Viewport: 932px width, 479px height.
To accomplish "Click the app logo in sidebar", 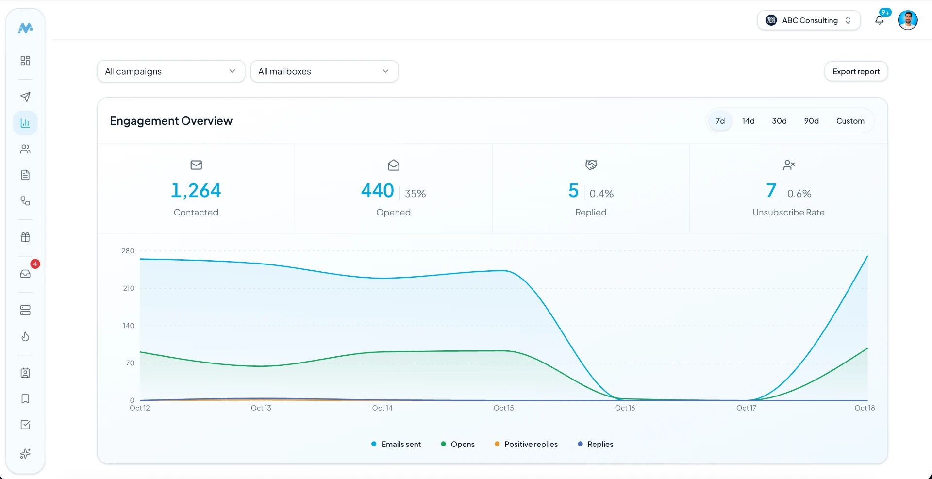I will point(25,28).
